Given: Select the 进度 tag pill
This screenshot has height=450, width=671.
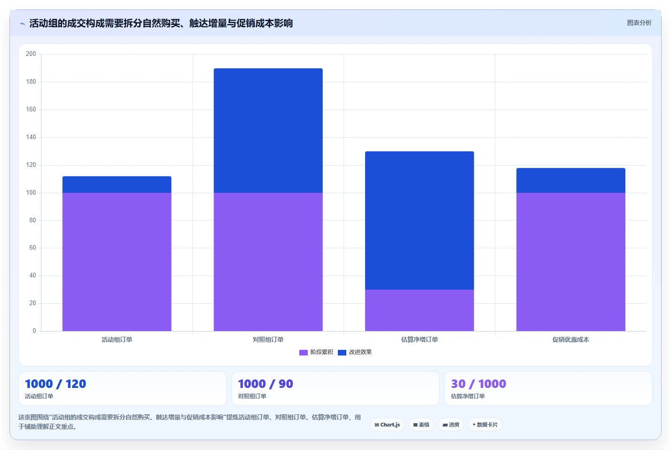Looking at the screenshot, I should pyautogui.click(x=451, y=425).
